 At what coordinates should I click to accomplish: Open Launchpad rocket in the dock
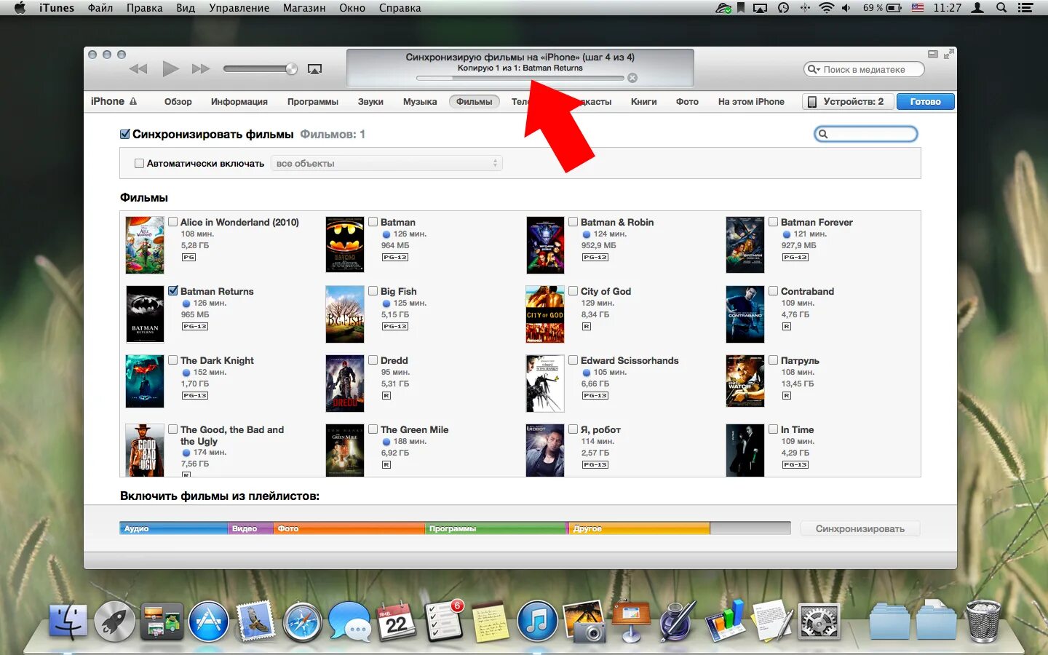point(114,622)
